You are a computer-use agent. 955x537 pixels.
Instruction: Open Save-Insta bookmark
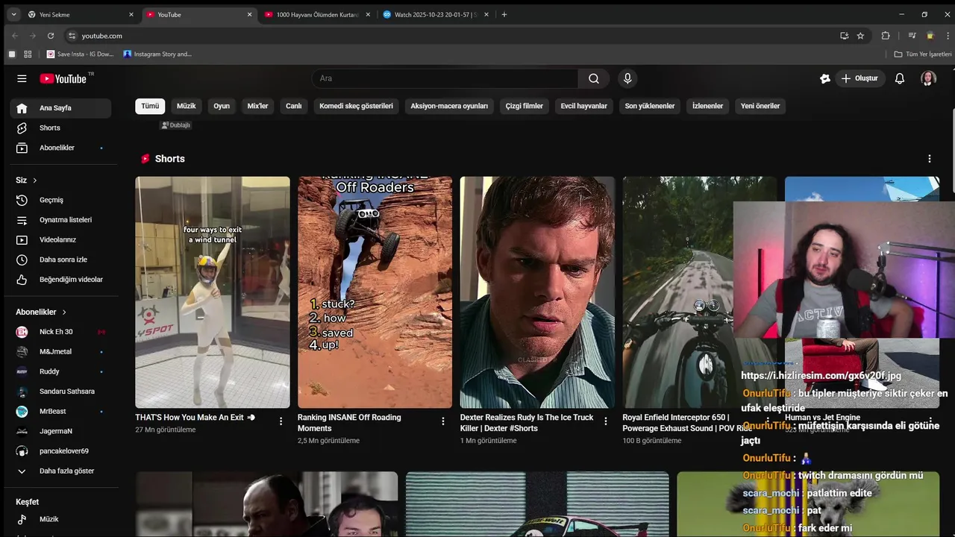pyautogui.click(x=80, y=54)
